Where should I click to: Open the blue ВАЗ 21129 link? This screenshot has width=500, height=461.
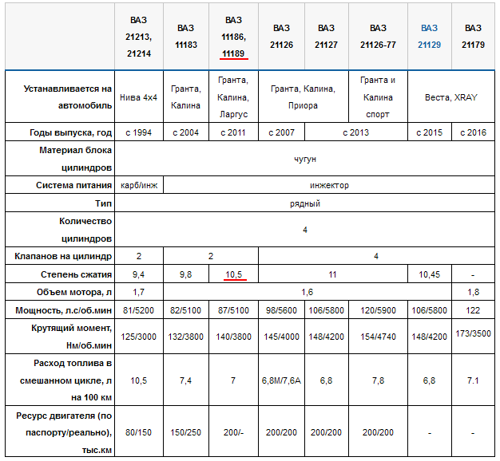(x=429, y=37)
